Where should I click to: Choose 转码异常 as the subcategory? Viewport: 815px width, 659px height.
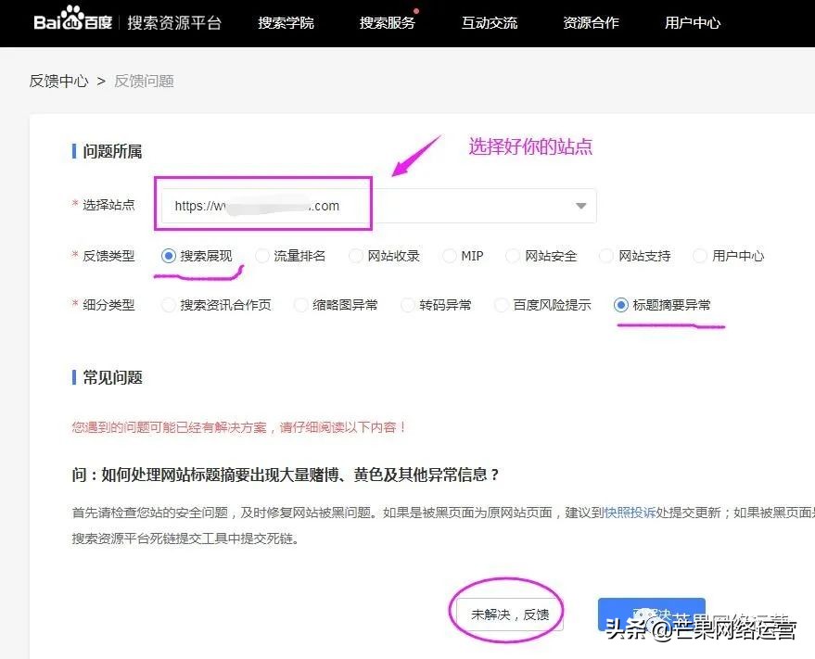tap(407, 304)
